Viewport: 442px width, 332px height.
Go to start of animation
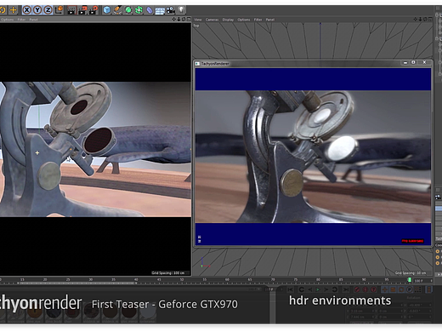pyautogui.click(x=291, y=289)
